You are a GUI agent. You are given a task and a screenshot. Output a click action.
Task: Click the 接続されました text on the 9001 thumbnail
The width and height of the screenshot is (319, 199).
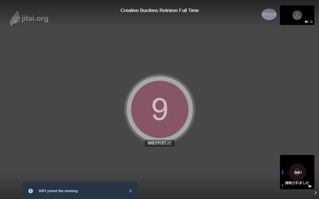pyautogui.click(x=297, y=183)
